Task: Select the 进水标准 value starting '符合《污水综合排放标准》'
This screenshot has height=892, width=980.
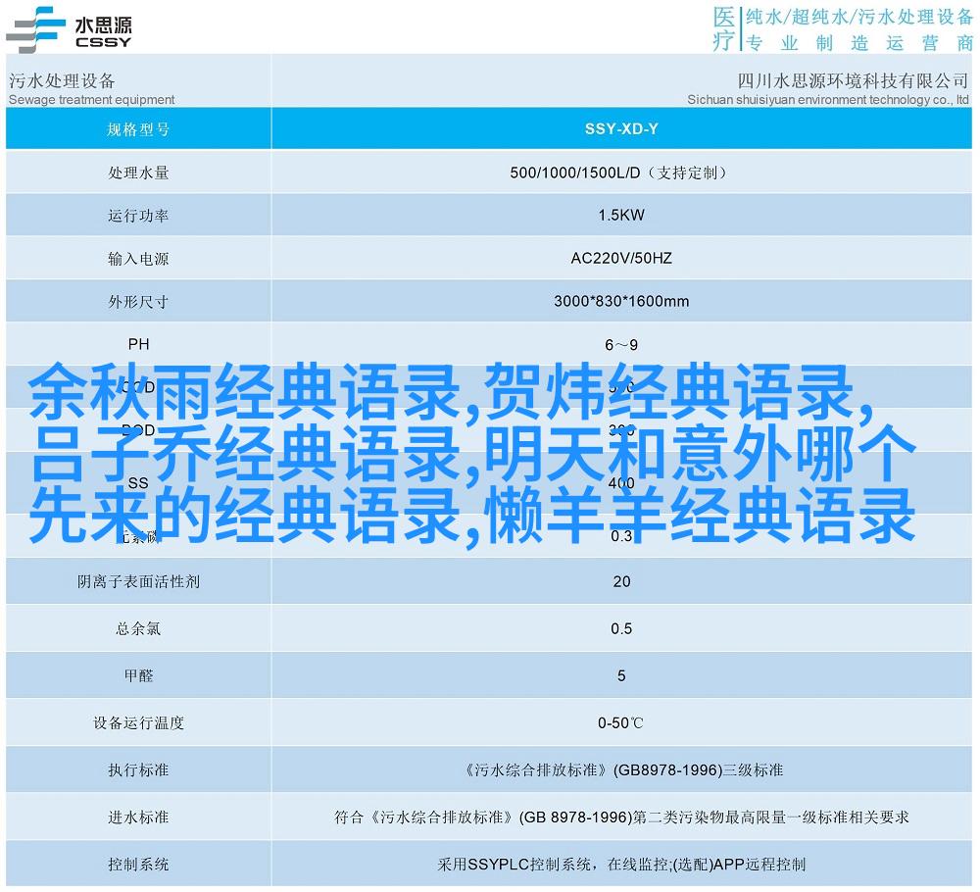Action: (x=621, y=817)
